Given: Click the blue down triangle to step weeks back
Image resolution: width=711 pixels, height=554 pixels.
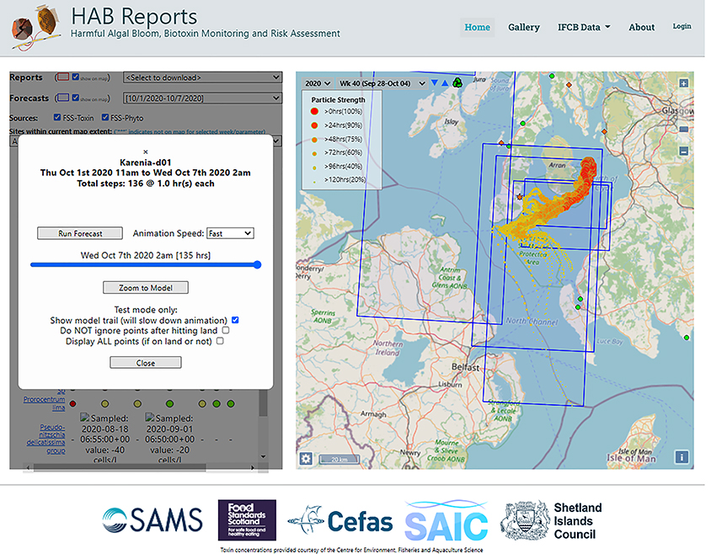Looking at the screenshot, I should click(x=433, y=83).
